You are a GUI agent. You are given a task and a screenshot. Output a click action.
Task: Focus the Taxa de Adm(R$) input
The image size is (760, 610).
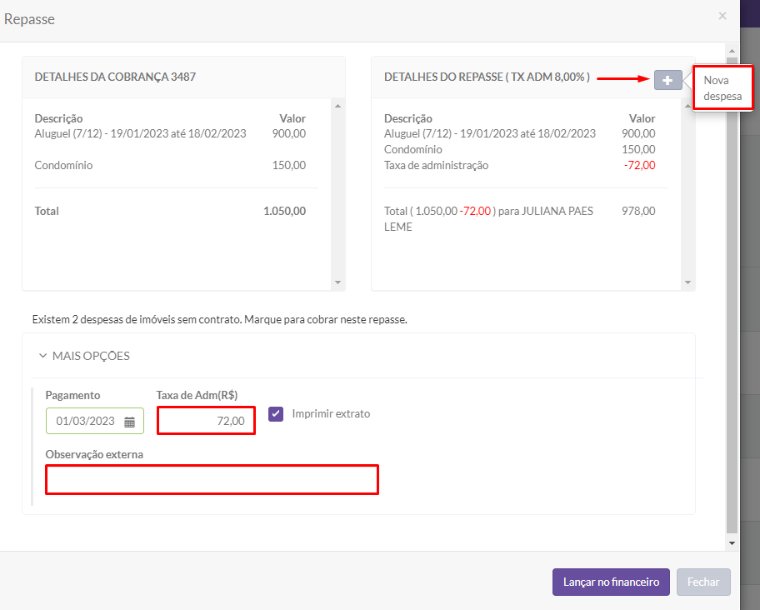pyautogui.click(x=206, y=421)
